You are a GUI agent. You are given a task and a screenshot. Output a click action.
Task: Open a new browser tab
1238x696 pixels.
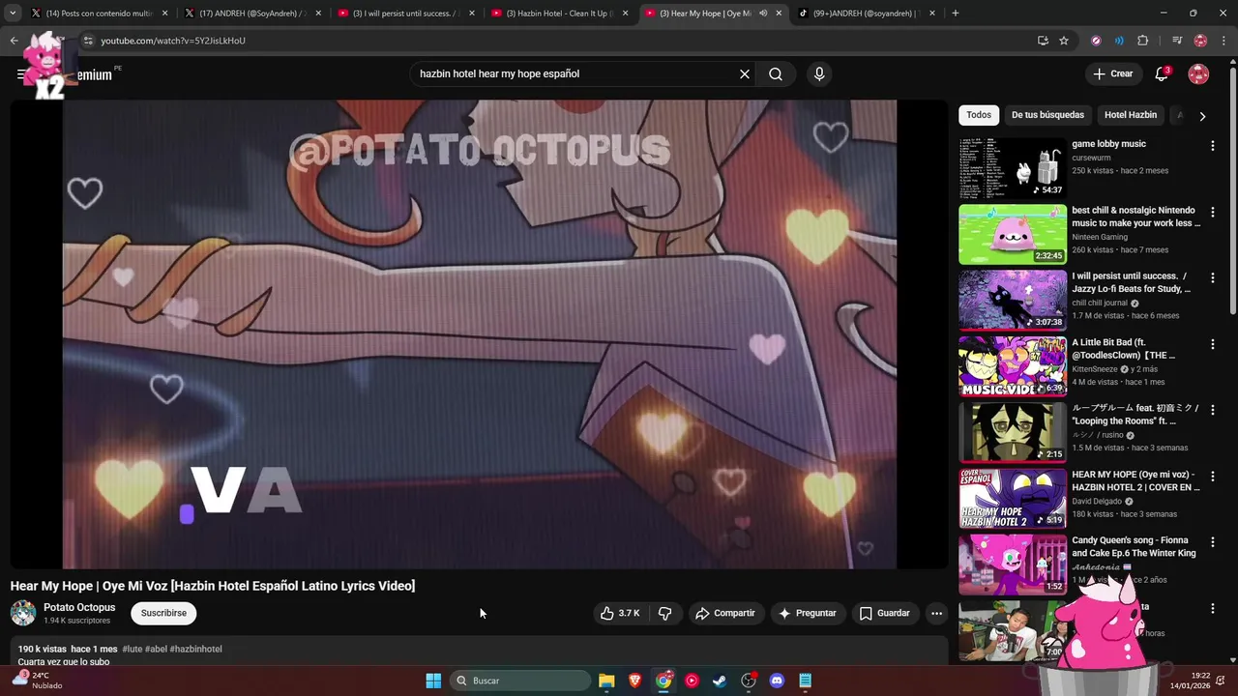click(x=956, y=14)
